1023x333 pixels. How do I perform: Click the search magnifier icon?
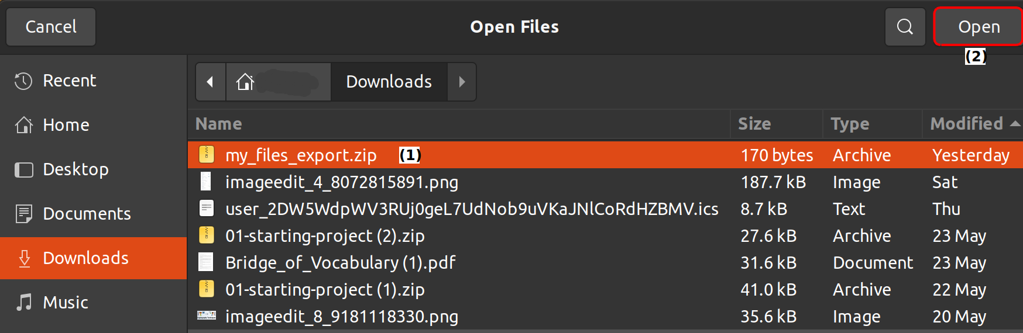pyautogui.click(x=905, y=27)
